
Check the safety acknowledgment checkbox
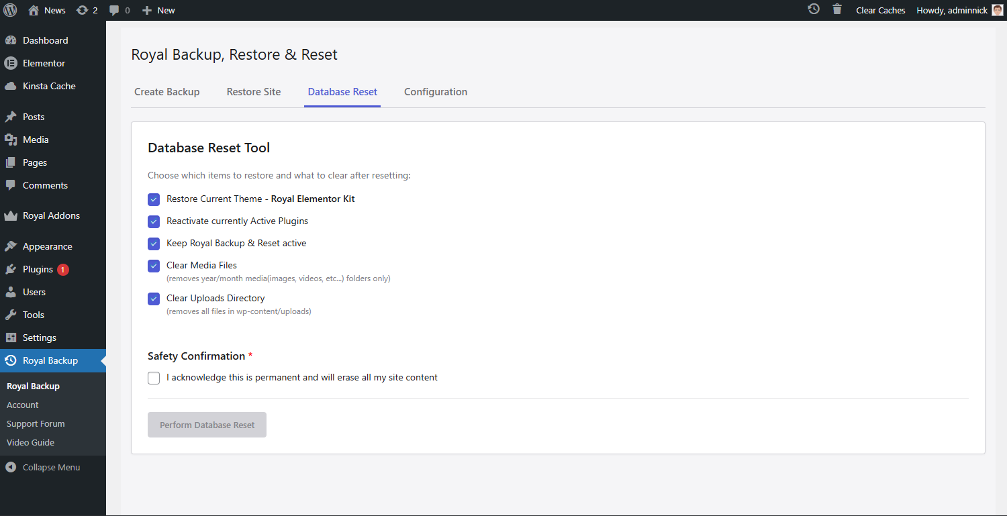[154, 378]
